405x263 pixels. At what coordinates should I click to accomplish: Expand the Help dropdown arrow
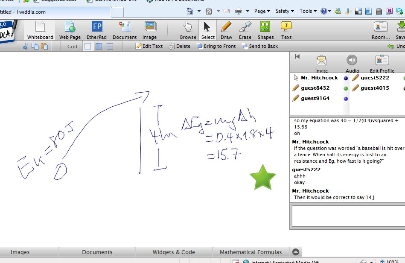click(x=329, y=11)
